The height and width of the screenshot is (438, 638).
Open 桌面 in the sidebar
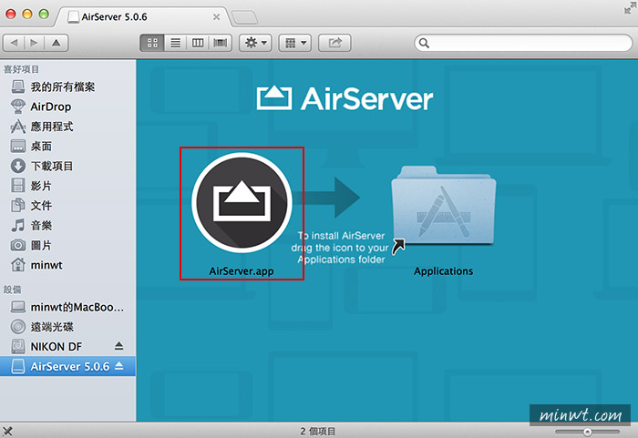click(68, 146)
